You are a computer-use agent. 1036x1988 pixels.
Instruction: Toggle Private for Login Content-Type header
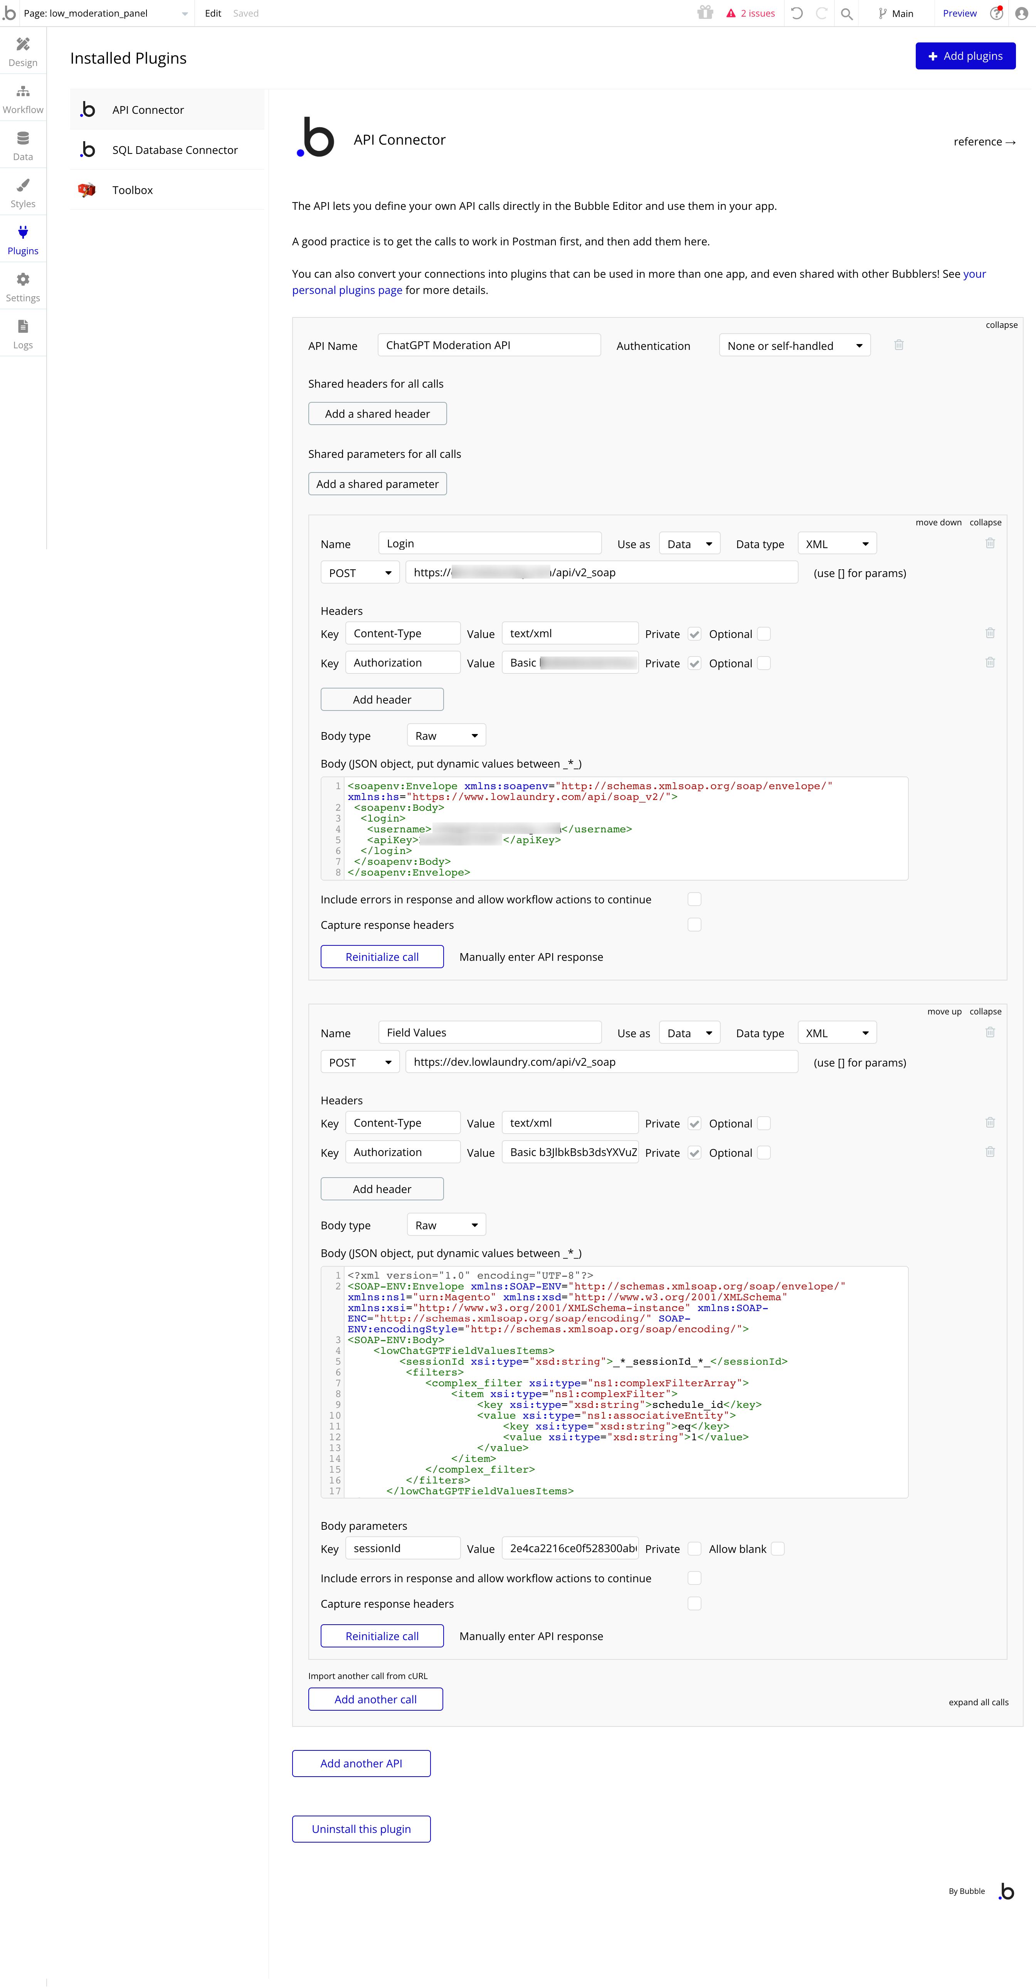(694, 635)
